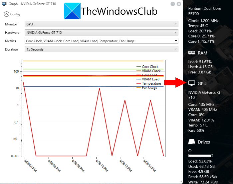
Task: Click the sidebar NVIDIA GeForce GT 710 name
Action: [205, 95]
